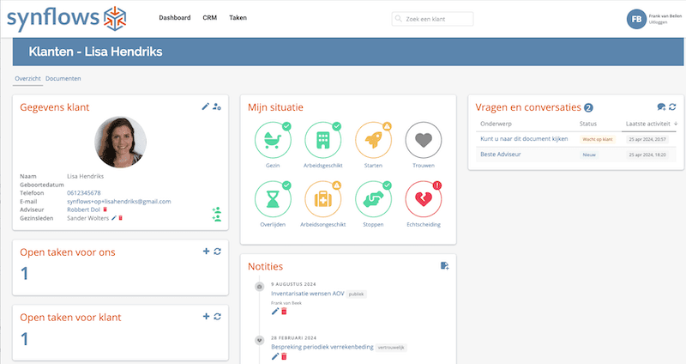Click the Uitloggen link
Image resolution: width=686 pixels, height=364 pixels.
coord(658,22)
